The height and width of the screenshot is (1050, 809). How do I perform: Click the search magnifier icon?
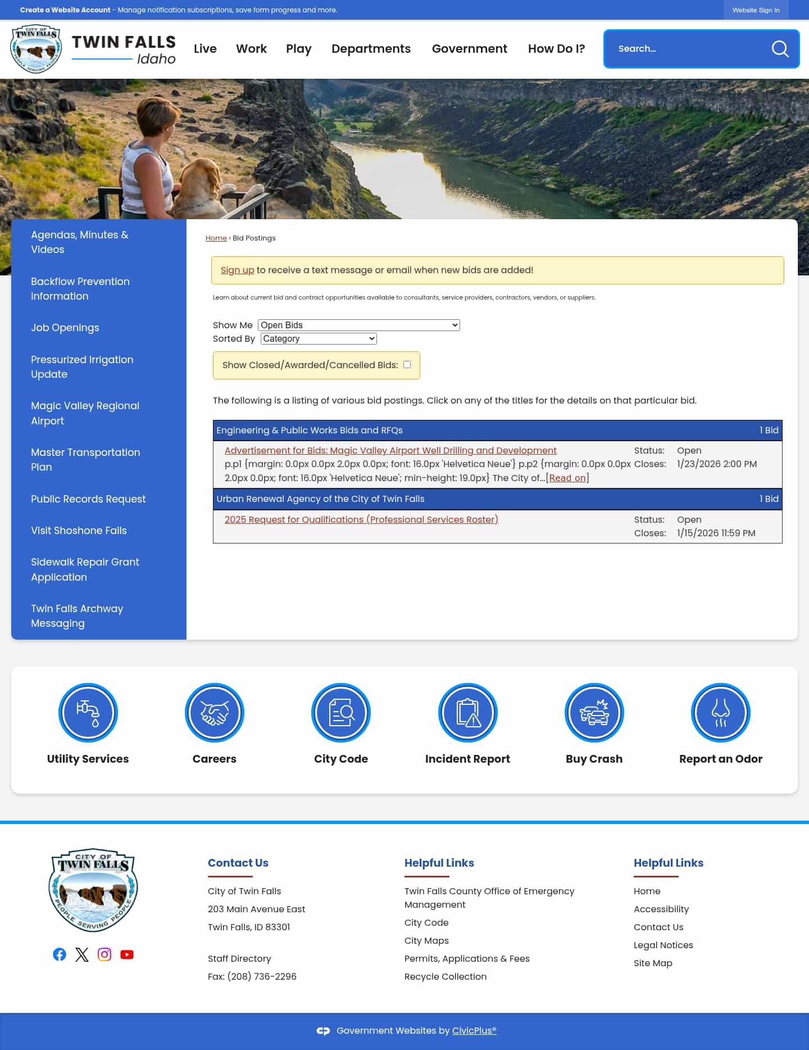[x=780, y=49]
